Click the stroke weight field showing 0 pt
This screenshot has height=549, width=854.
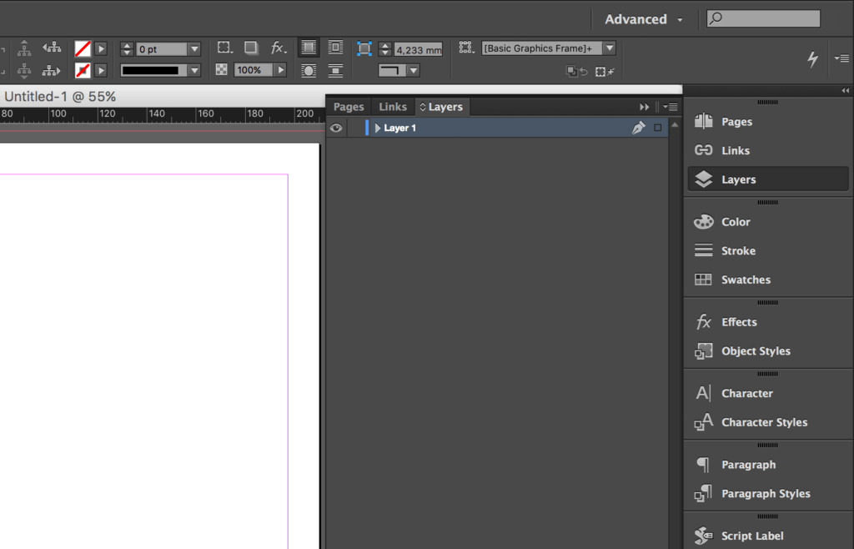161,49
